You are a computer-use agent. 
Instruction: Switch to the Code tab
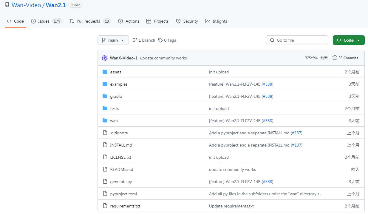click(15, 21)
